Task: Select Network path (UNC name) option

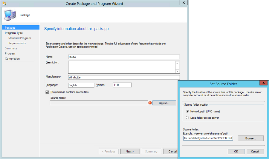Action: point(187,111)
